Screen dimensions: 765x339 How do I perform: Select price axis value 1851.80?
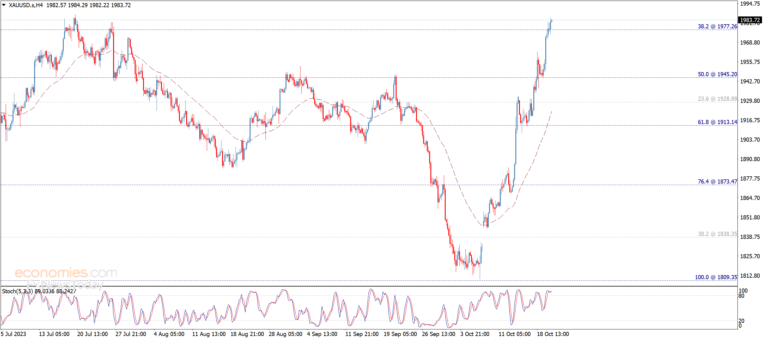pos(750,217)
